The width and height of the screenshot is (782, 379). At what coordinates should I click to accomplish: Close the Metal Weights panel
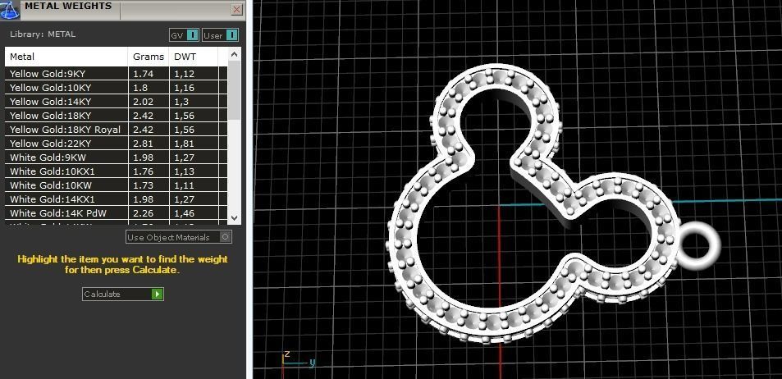pos(237,10)
